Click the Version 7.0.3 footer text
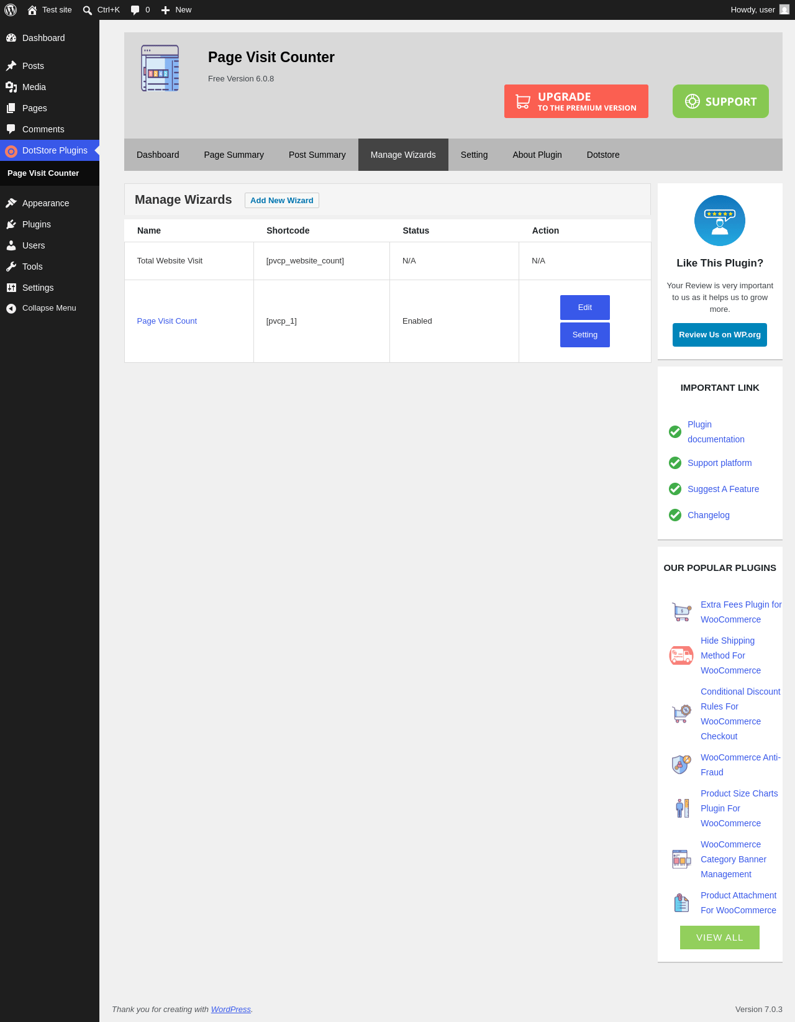The height and width of the screenshot is (1022, 795). pos(759,1010)
